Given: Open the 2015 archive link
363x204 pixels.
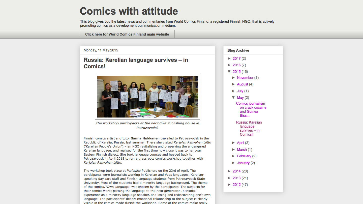Looking at the screenshot, I should [237, 72].
